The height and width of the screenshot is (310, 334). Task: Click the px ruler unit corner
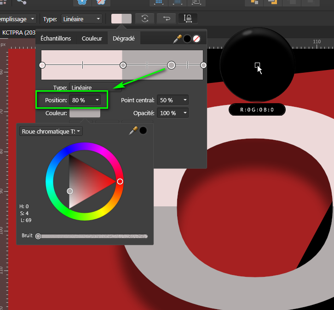click(3, 45)
